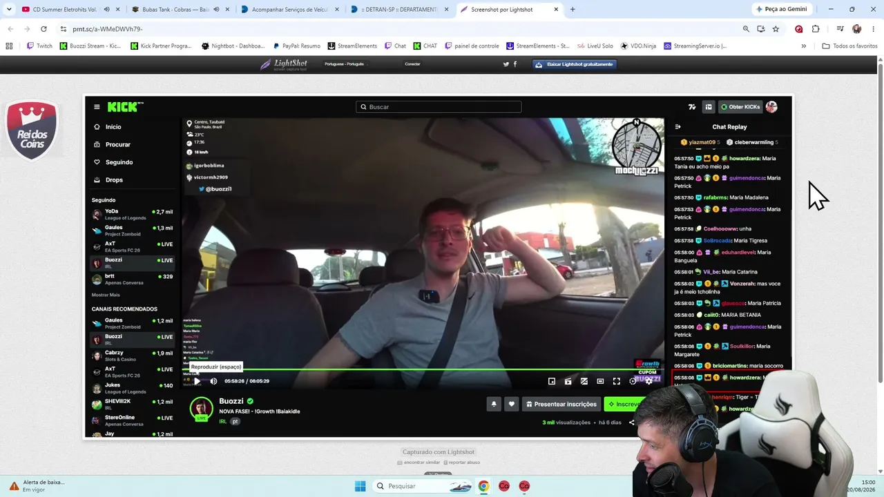The width and height of the screenshot is (884, 497).
Task: Click the zoom magnifier in the address bar
Action: coord(746,29)
